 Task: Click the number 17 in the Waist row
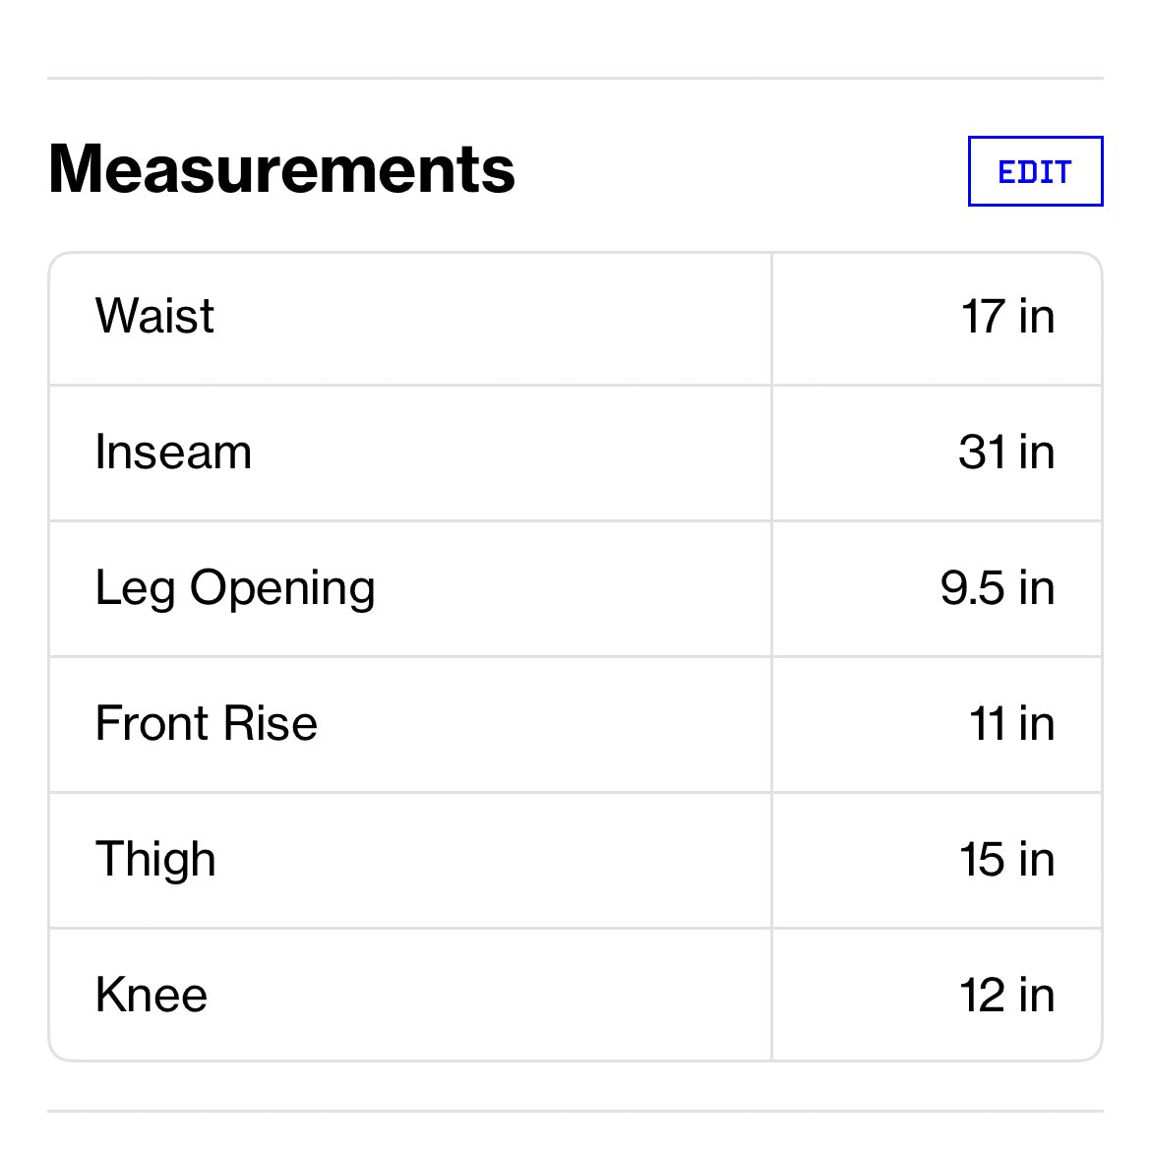(983, 317)
